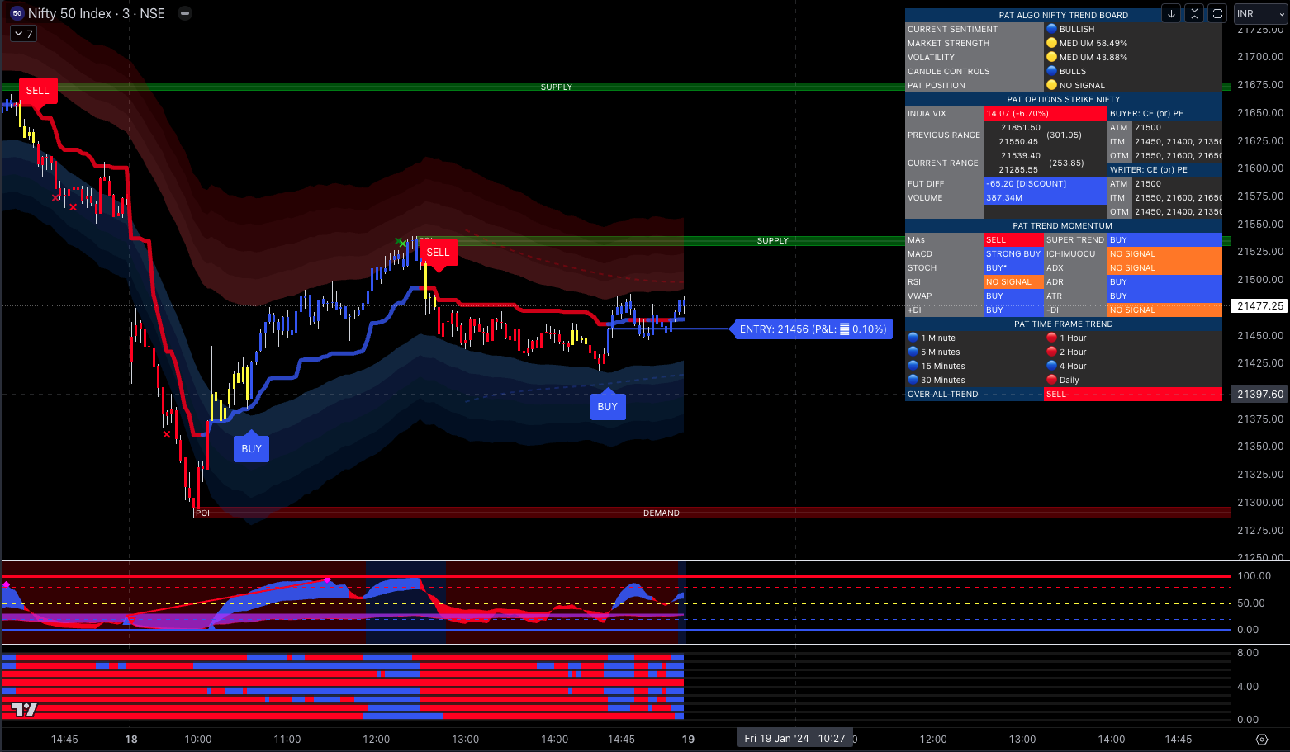The height and width of the screenshot is (752, 1290).
Task: Click the India VIX 14.07 (-6.70%) cell
Action: pos(1045,114)
